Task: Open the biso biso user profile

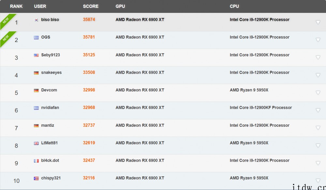Action: (x=50, y=20)
